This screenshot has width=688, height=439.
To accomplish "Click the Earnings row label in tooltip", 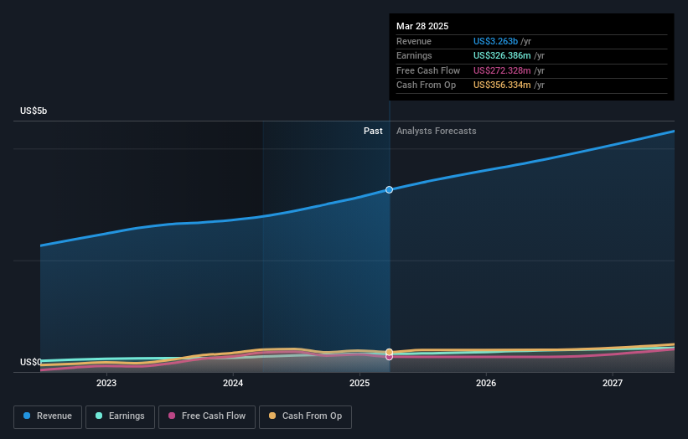I will (414, 55).
